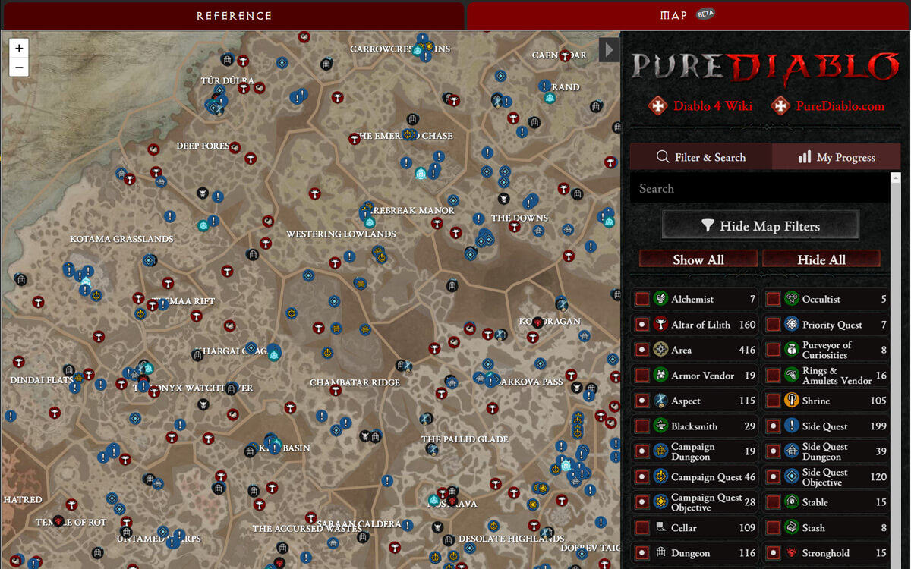Enable the Blacksmith checkbox
911x569 pixels.
pos(641,426)
